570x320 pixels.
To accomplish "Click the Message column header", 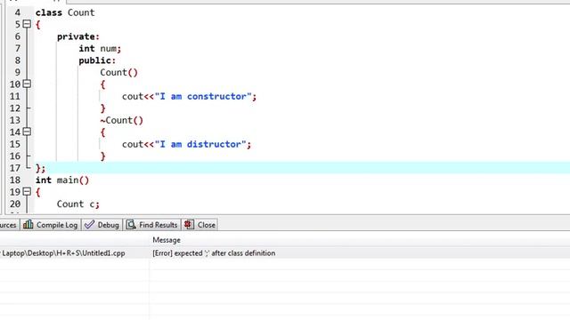I will tap(167, 240).
